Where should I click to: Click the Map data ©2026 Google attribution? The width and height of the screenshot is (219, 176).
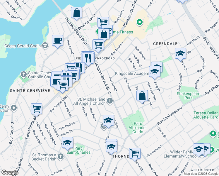[201, 174]
